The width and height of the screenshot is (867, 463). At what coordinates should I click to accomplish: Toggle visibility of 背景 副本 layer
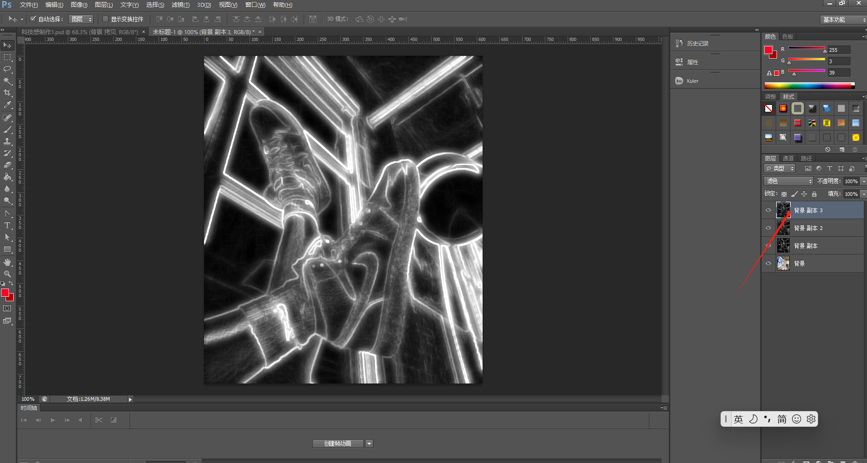tap(768, 245)
